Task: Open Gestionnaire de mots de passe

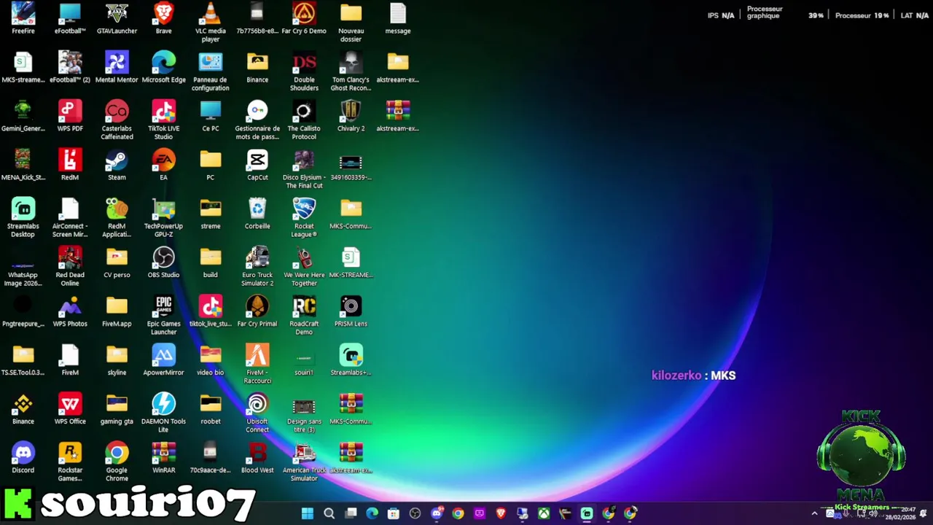Action: click(x=257, y=120)
